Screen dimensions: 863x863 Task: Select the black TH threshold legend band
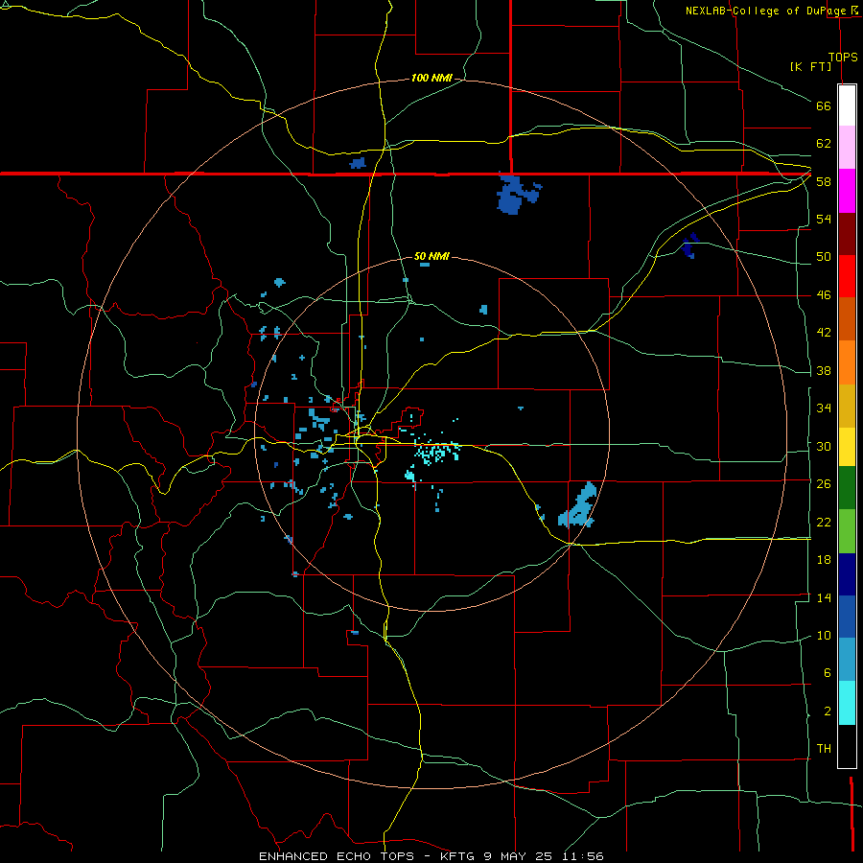[x=847, y=746]
